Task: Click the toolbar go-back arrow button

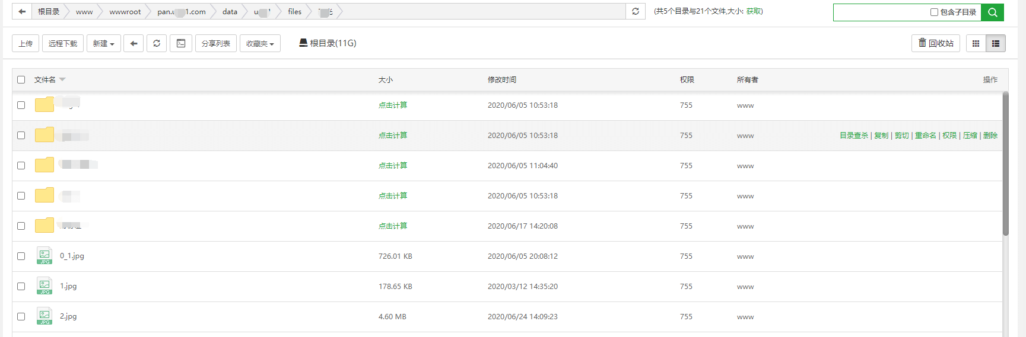Action: point(134,43)
